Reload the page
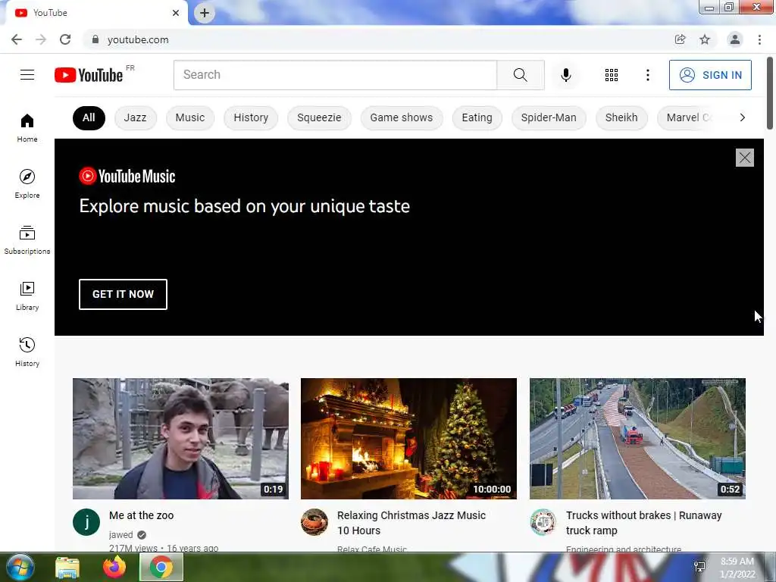The width and height of the screenshot is (776, 582). tap(65, 39)
